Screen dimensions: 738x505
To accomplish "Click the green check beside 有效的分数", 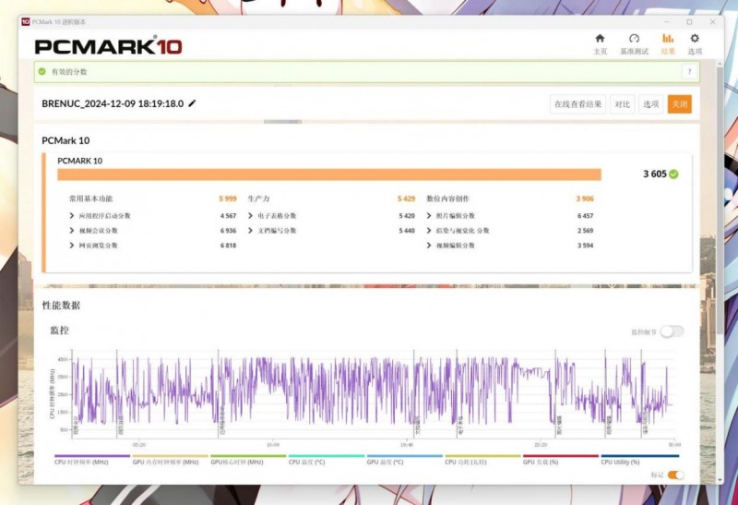I will click(x=42, y=72).
